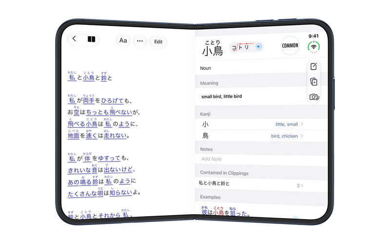390x244 pixels.
Task: Tap the add-to-flashcards icon
Action: click(x=313, y=81)
